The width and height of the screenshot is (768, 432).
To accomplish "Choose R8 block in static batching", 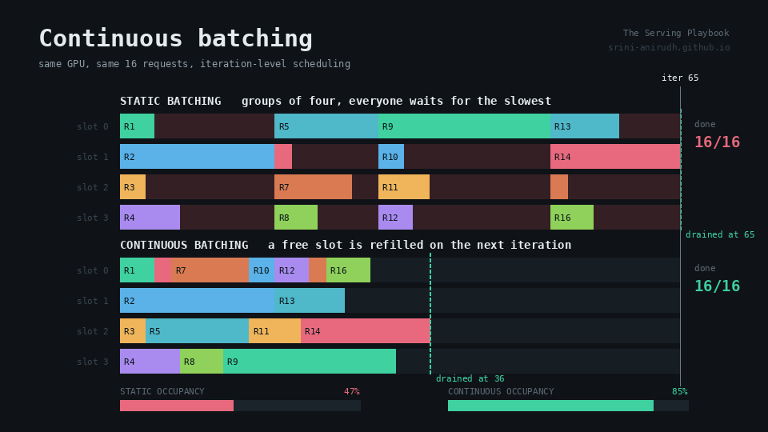I will [x=296, y=217].
